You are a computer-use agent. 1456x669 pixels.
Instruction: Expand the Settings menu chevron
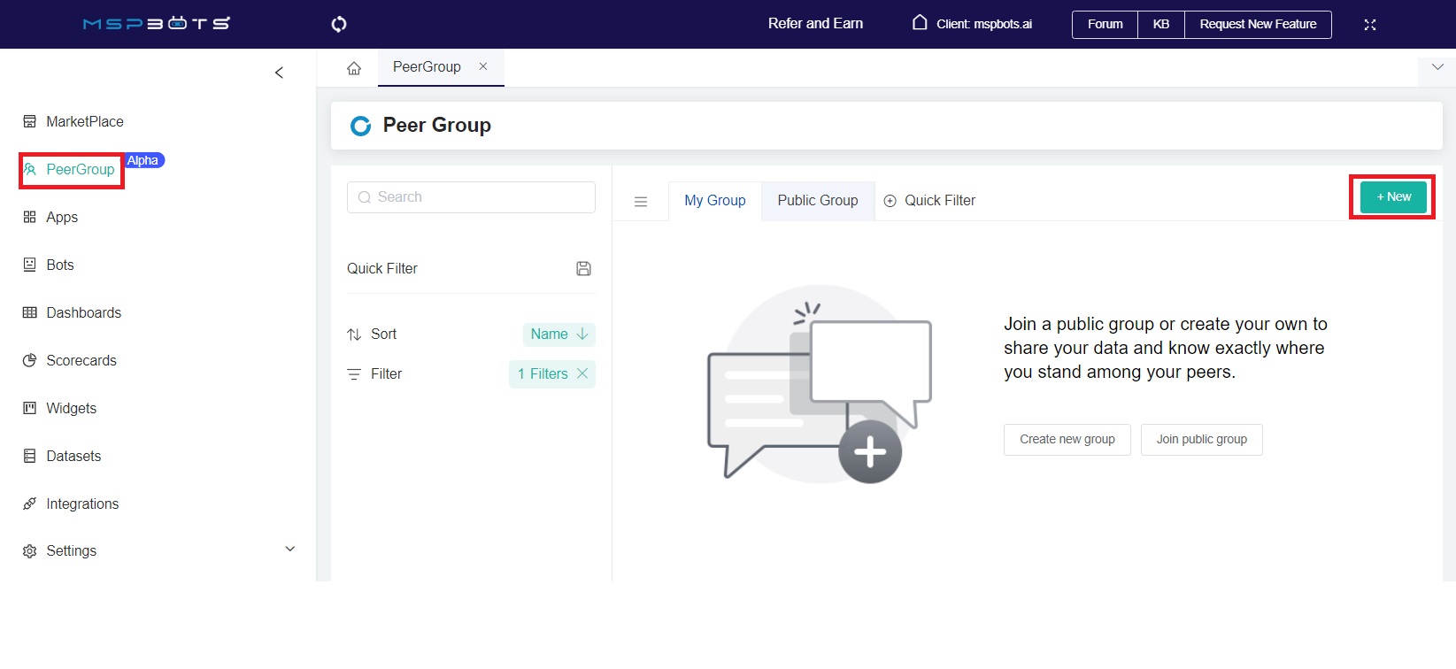(289, 550)
